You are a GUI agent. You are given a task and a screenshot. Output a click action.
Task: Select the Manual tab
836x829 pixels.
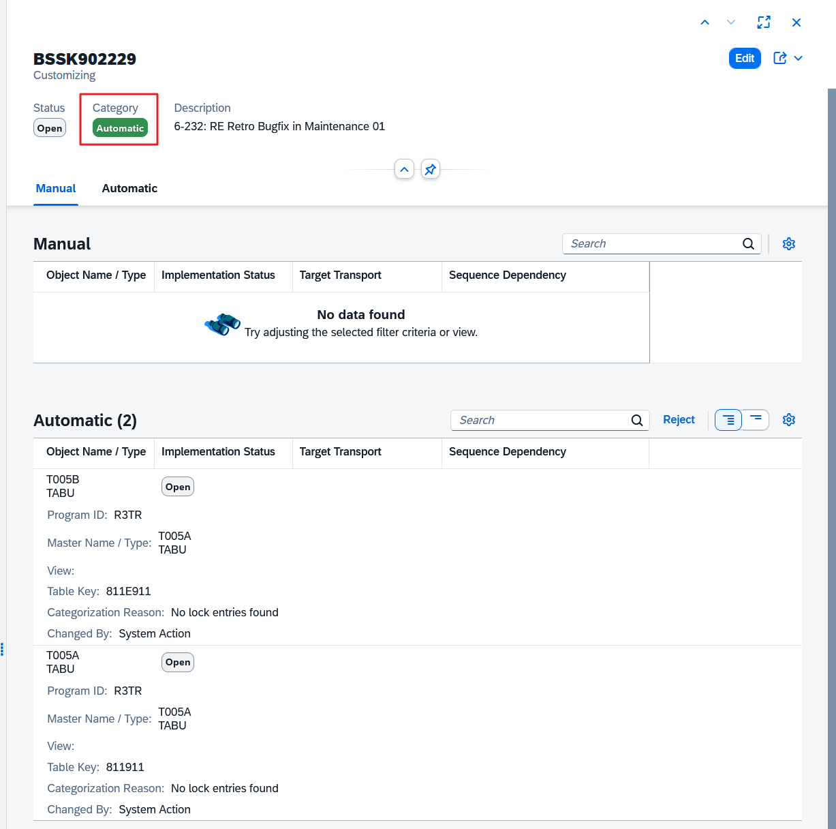[56, 189]
